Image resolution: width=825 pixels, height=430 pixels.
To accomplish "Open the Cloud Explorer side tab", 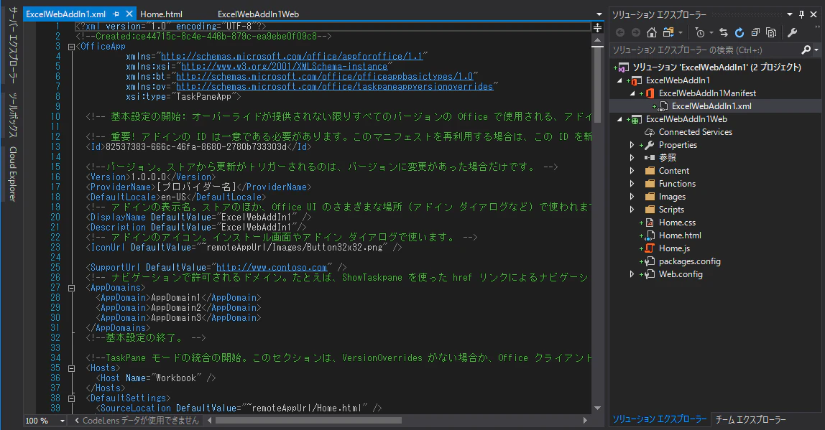I will click(x=13, y=174).
